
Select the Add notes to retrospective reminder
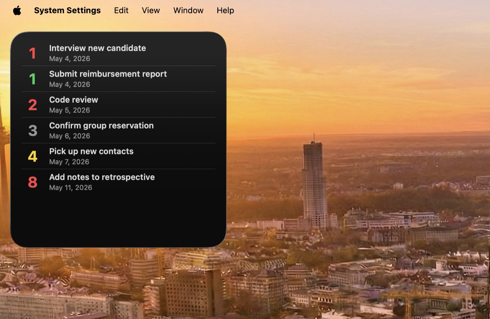click(x=118, y=182)
